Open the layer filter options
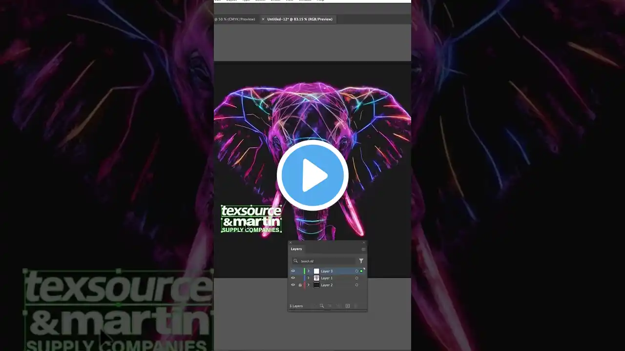This screenshot has height=351, width=625. tap(361, 261)
